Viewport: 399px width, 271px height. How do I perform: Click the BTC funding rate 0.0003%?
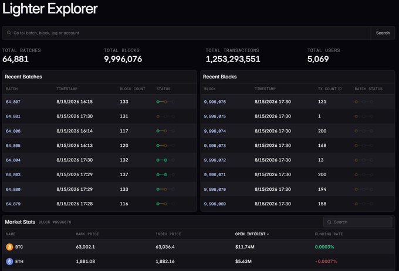point(324,247)
